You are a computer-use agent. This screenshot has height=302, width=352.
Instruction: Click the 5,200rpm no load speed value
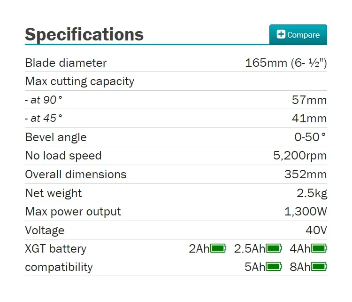[300, 156]
